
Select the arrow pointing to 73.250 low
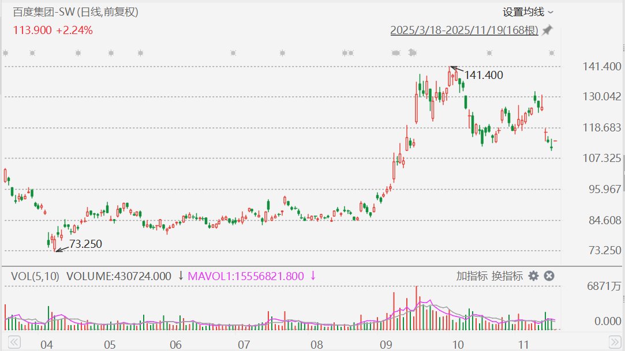61,248
